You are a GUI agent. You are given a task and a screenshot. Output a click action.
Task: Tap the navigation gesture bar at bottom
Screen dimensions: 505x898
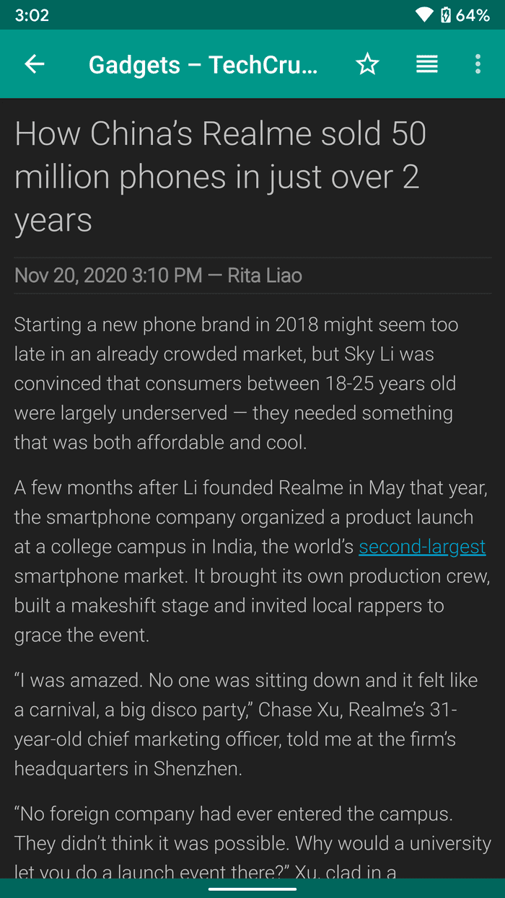tap(252, 889)
